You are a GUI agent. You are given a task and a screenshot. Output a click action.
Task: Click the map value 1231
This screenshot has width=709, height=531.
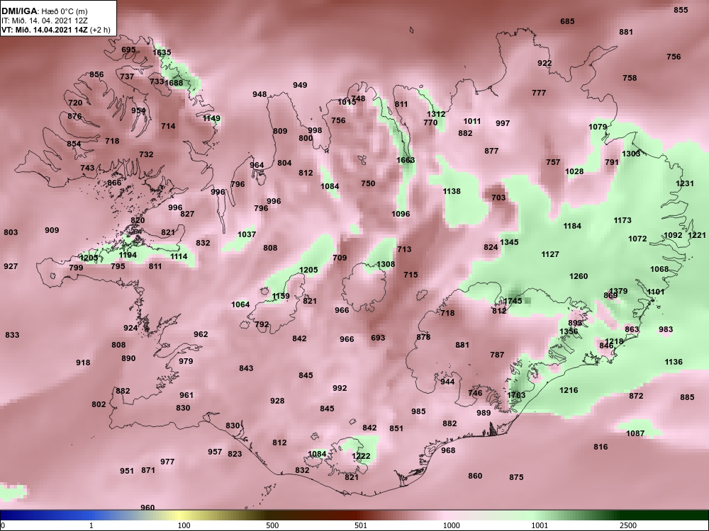point(685,183)
